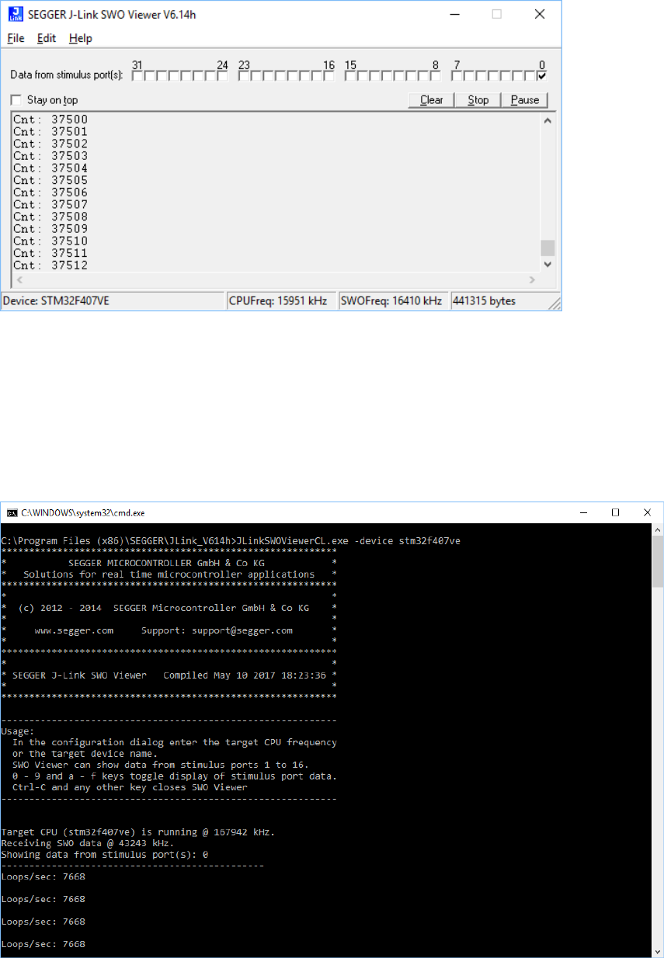The image size is (664, 958).
Task: Click the 'Cnt: 37500' output line
Action: pos(50,120)
